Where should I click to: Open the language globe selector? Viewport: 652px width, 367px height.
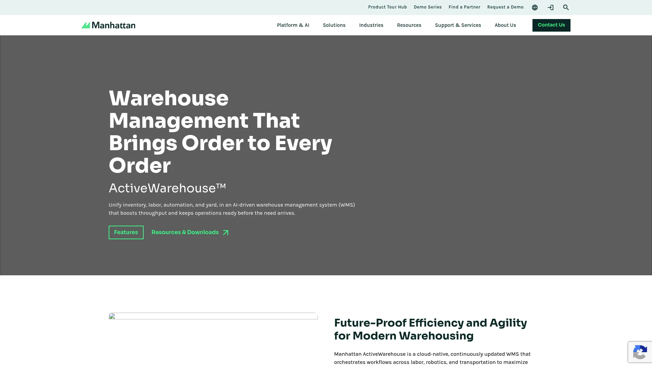pos(535,7)
